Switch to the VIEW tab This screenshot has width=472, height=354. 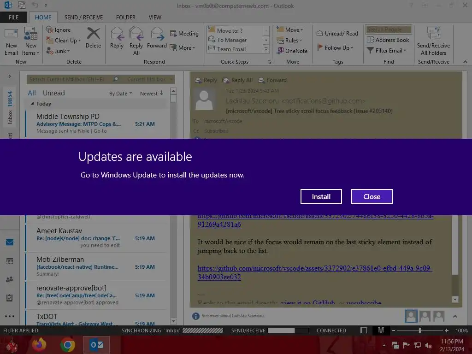tap(155, 18)
